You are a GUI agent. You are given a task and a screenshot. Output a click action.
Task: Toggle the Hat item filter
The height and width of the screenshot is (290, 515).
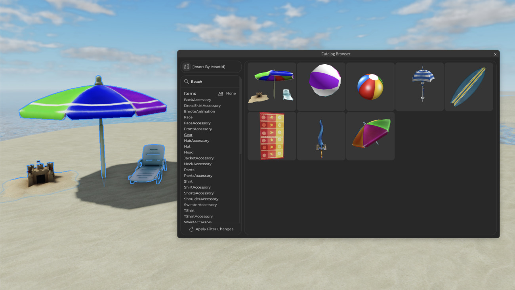[187, 146]
